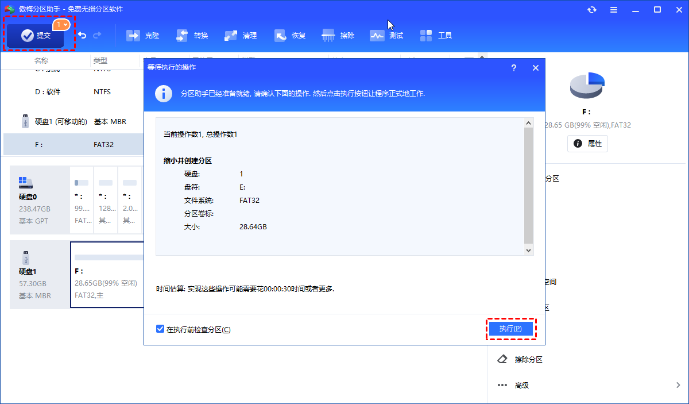Click the 提交 (Submit) button
This screenshot has height=404, width=689.
(36, 36)
